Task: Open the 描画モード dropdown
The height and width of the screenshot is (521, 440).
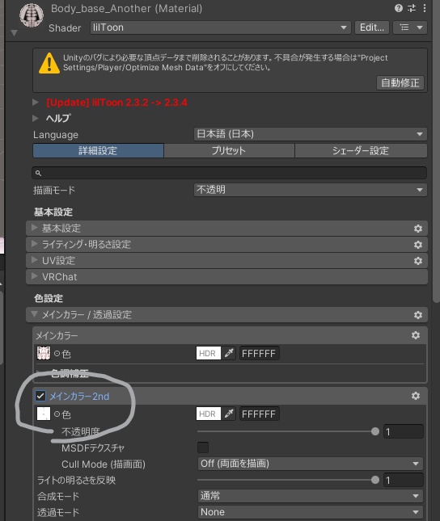Action: [x=311, y=190]
